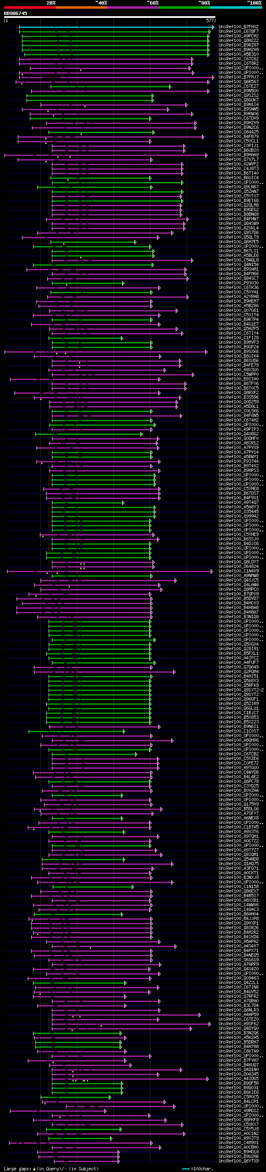
Task: Open hit UniRef100_C5YCL1
Action: tap(239, 141)
